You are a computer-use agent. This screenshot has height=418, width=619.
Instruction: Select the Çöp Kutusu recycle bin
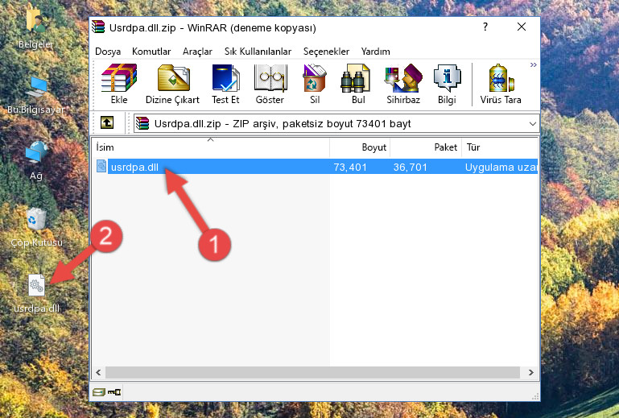coord(36,227)
